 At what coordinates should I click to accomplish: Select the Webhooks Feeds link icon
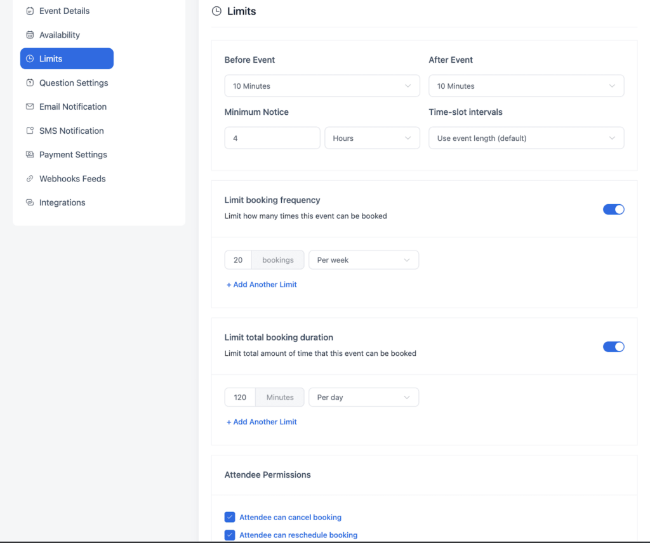[30, 178]
